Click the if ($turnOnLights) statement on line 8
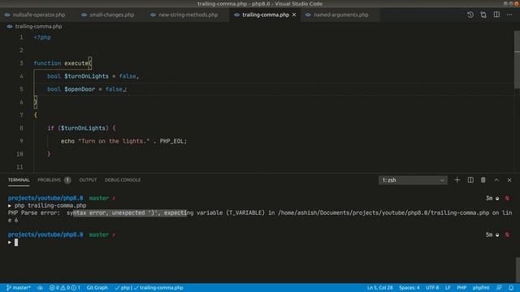 (x=81, y=128)
